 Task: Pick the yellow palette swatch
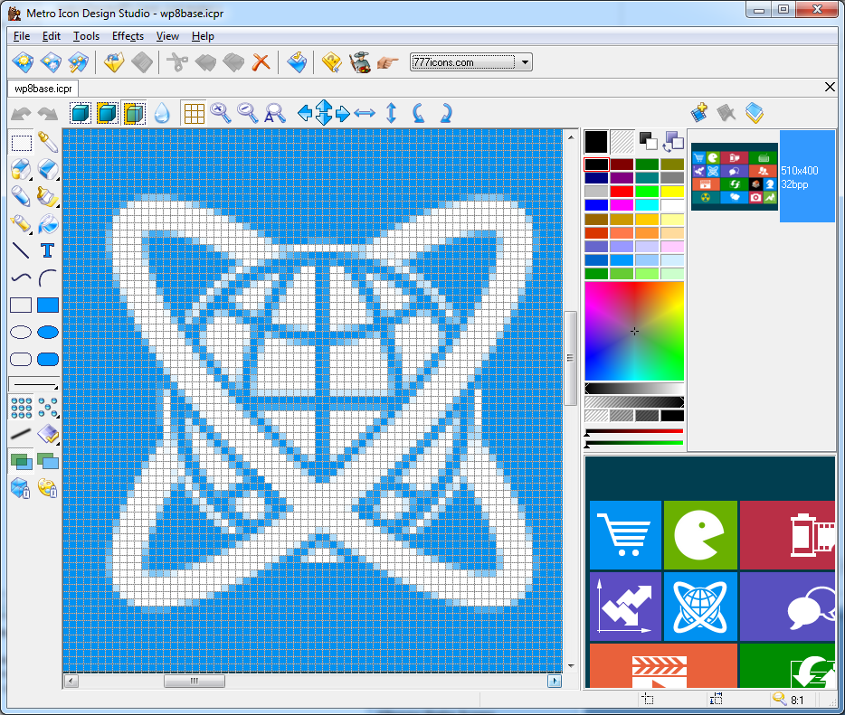pyautogui.click(x=672, y=191)
